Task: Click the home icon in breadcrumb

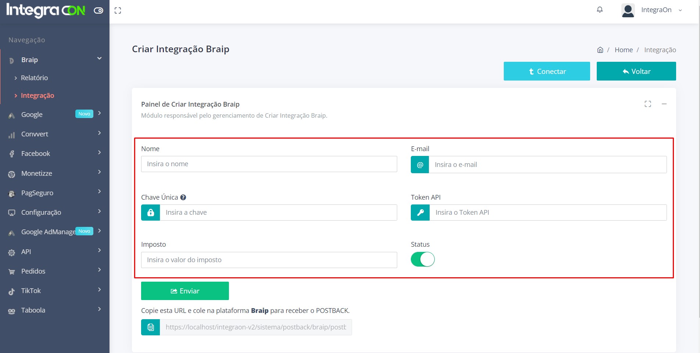Action: (600, 50)
